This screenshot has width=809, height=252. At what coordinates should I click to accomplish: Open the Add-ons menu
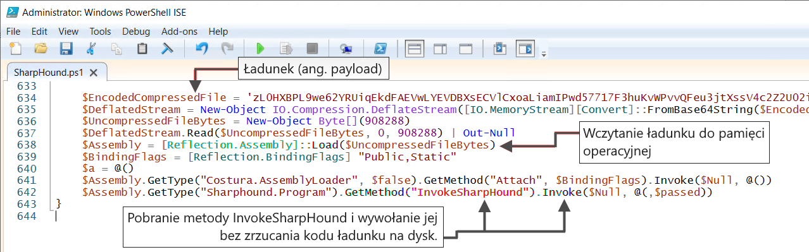pyautogui.click(x=179, y=31)
